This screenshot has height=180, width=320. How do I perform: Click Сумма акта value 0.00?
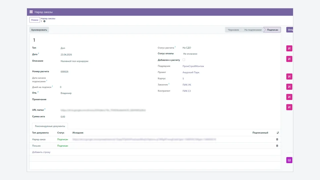coord(63,117)
